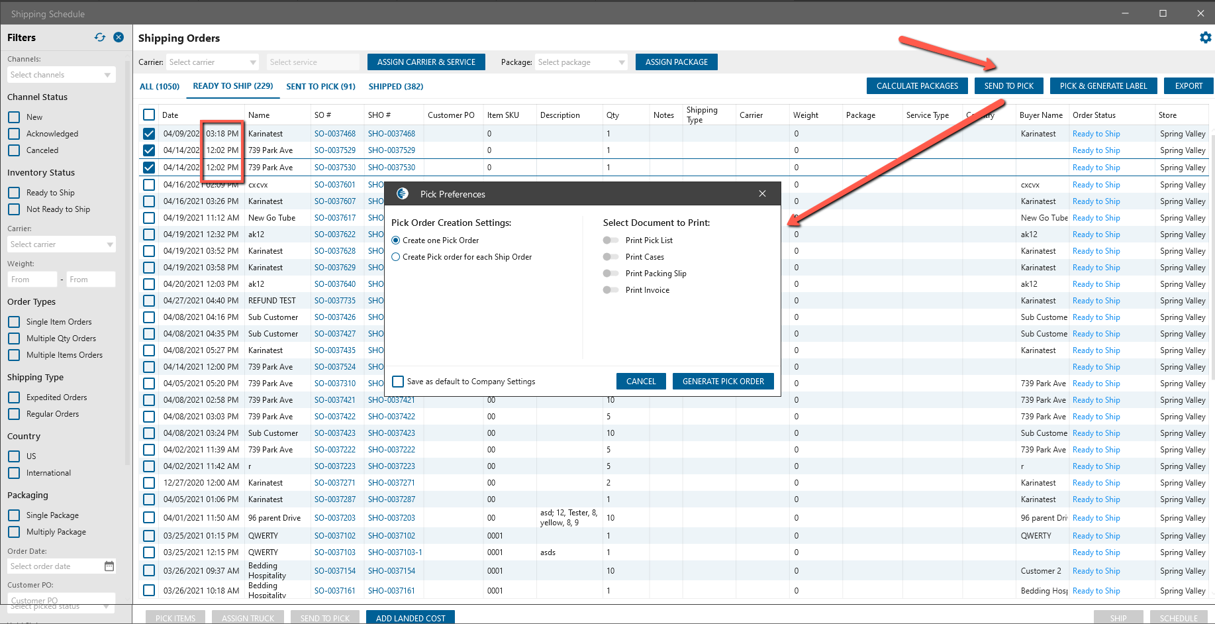Open the Filters carrier dropdown
Image resolution: width=1215 pixels, height=624 pixels.
pyautogui.click(x=62, y=244)
